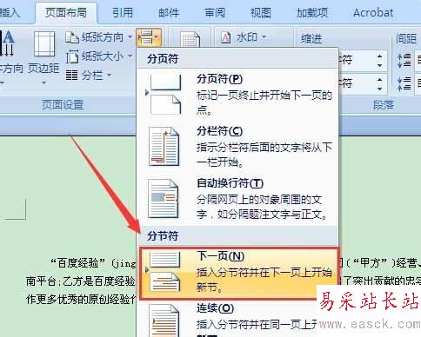Open the 页面布局 ribbon tab

click(x=66, y=13)
